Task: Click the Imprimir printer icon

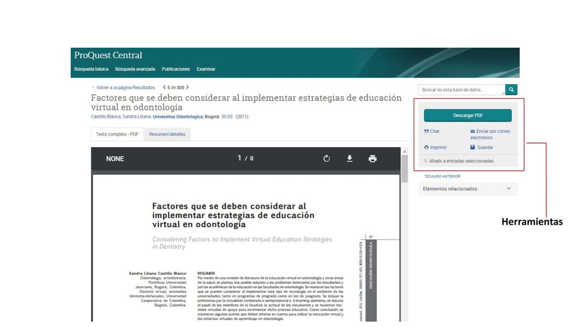Action: tap(426, 148)
